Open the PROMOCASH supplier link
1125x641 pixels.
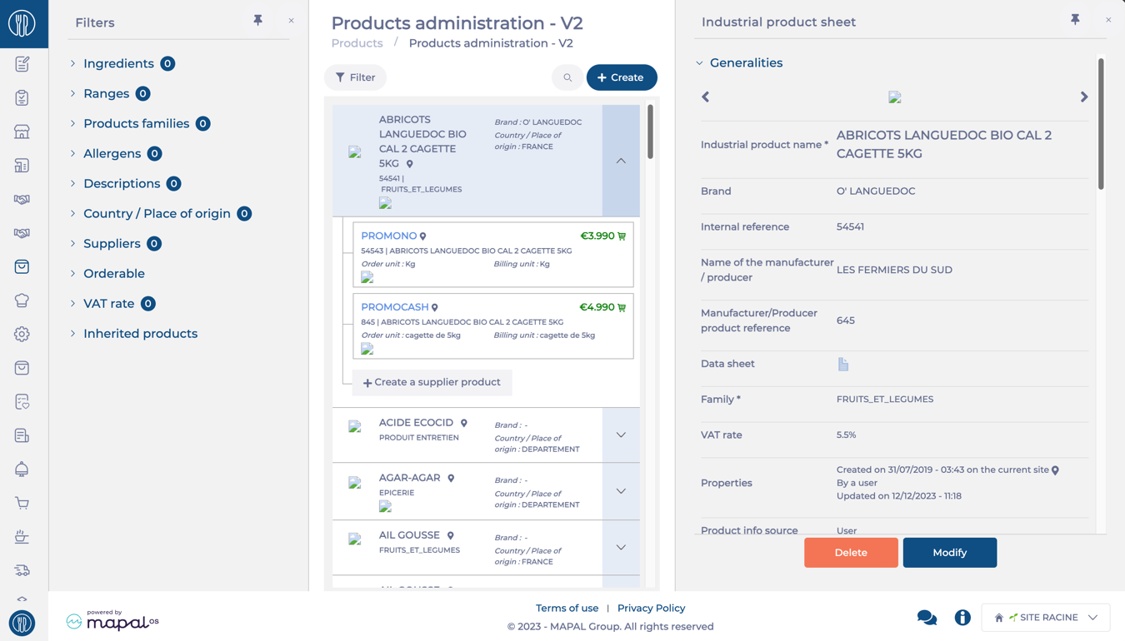[394, 307]
